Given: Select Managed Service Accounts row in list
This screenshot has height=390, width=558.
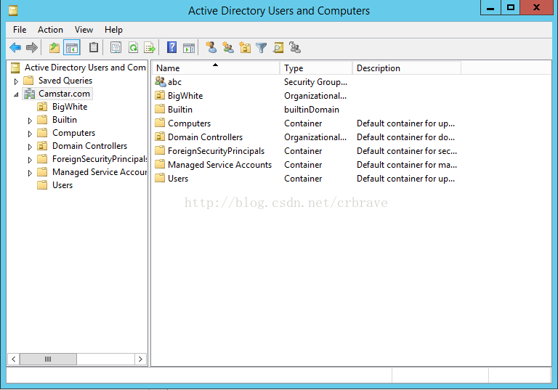Looking at the screenshot, I should point(307,165).
